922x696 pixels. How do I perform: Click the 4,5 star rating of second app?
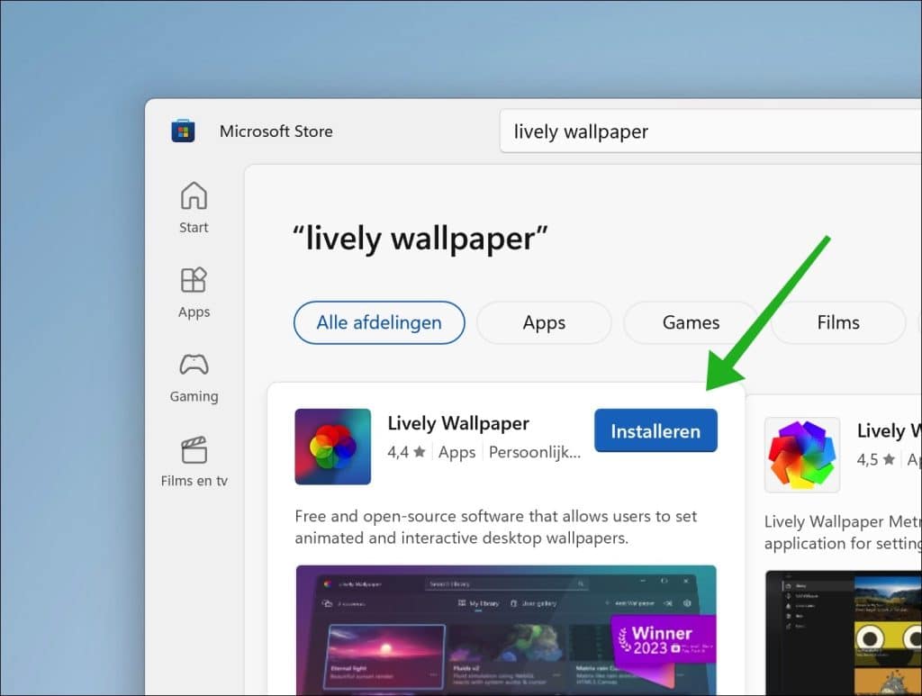875,460
